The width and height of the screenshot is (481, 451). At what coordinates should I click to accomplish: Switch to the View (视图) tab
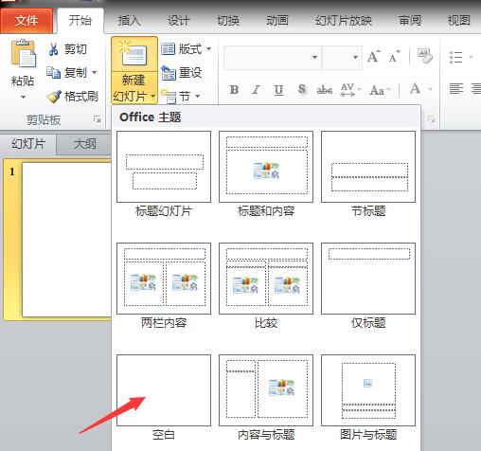point(459,21)
